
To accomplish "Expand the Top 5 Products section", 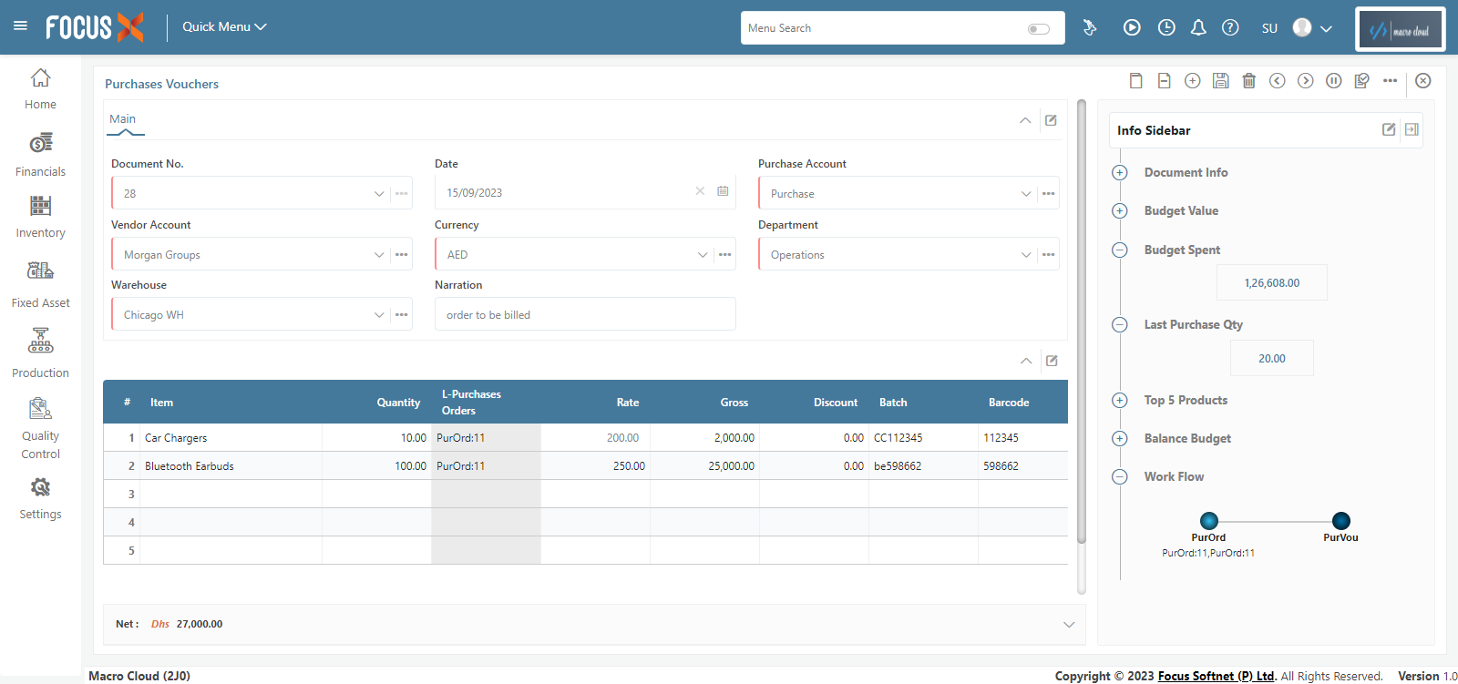I will 1120,400.
